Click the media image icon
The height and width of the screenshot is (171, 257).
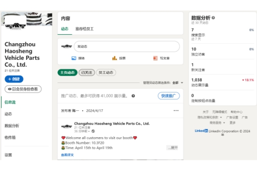74,58
